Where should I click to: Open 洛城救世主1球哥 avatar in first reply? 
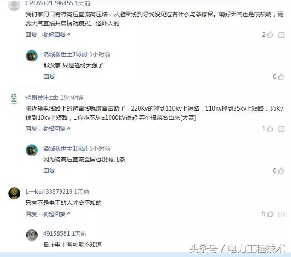coord(32,55)
